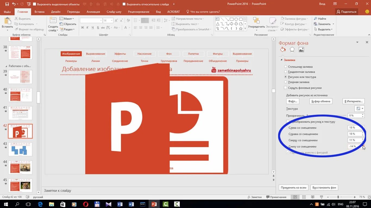Insert a rectangle shape from shapes gallery
The width and height of the screenshot is (371, 208).
[x=232, y=19]
